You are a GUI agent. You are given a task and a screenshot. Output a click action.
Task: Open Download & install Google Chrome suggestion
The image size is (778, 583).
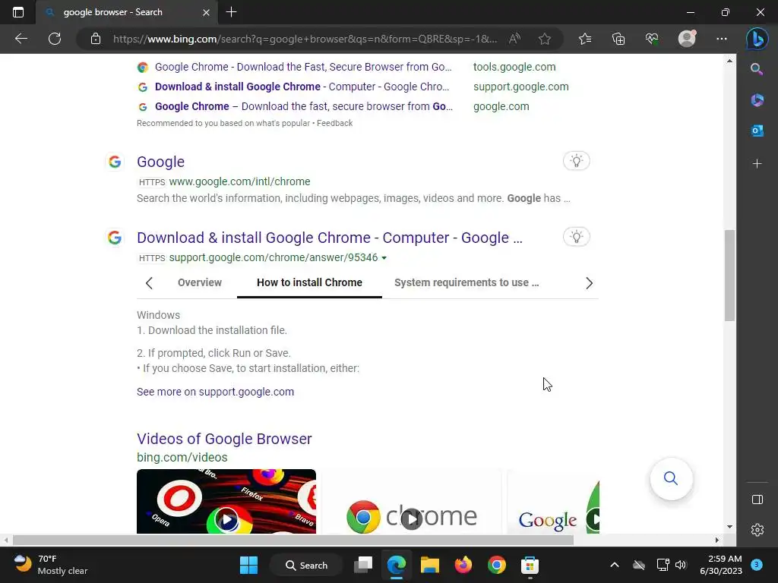coord(302,87)
